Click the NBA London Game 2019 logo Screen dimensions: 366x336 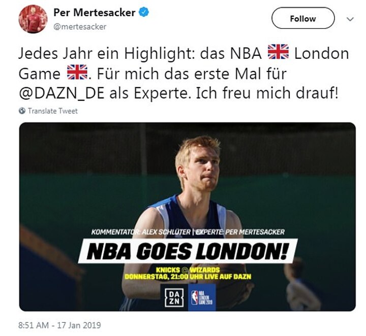[202, 297]
